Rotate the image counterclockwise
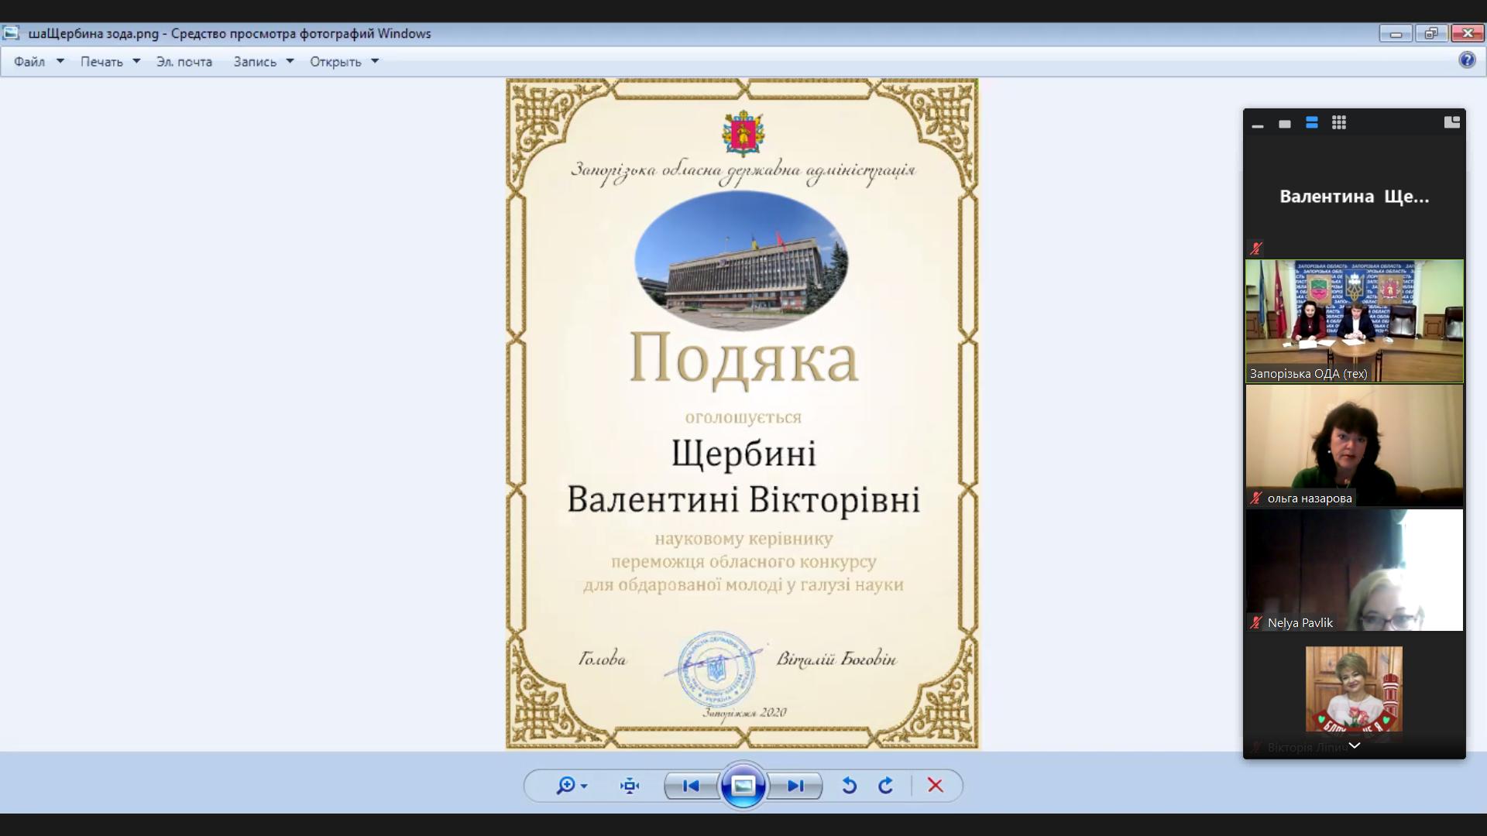Screen dimensions: 1487x836 point(849,786)
